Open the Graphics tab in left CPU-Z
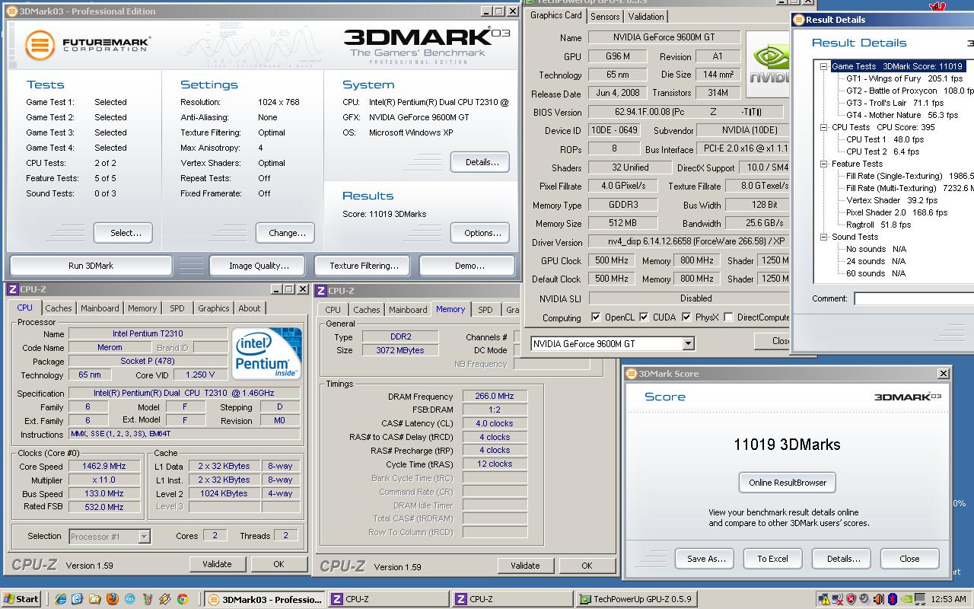Image resolution: width=974 pixels, height=609 pixels. [x=213, y=308]
